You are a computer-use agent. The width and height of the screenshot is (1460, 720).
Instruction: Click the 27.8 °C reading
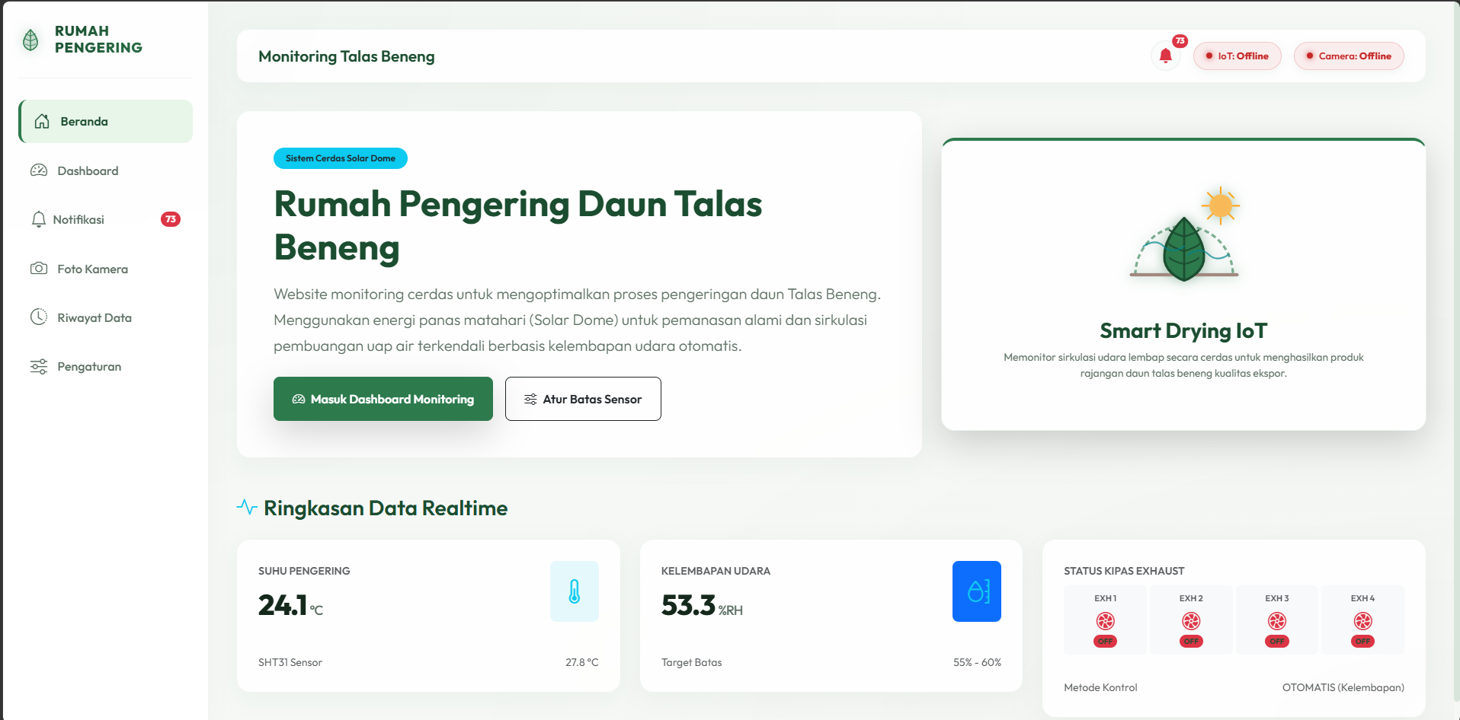[x=582, y=662]
